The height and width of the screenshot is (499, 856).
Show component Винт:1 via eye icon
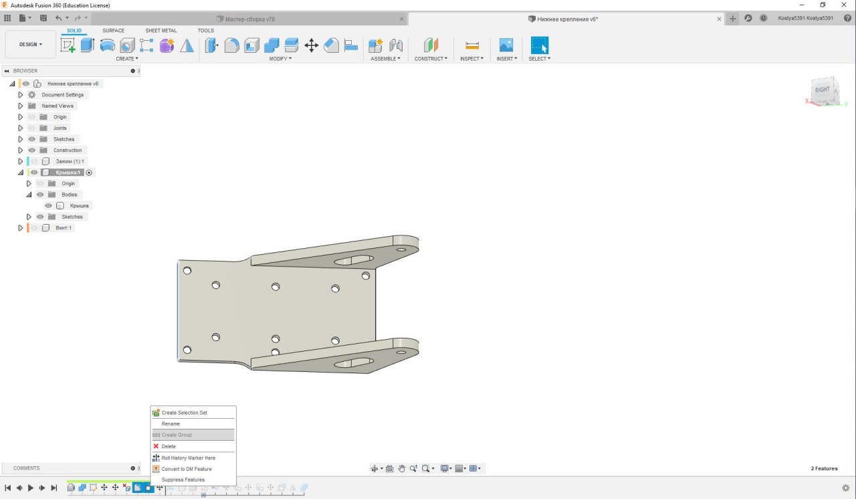coord(34,228)
